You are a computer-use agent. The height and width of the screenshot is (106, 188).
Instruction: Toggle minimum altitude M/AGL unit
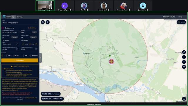pos(15,37)
